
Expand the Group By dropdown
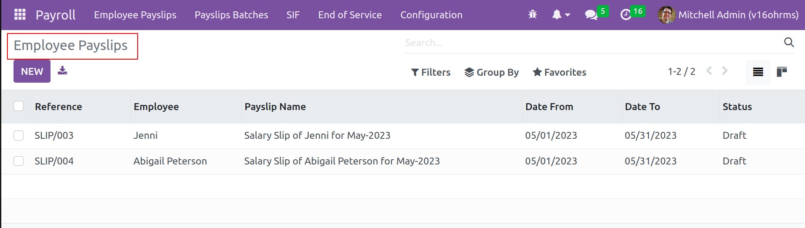[491, 72]
